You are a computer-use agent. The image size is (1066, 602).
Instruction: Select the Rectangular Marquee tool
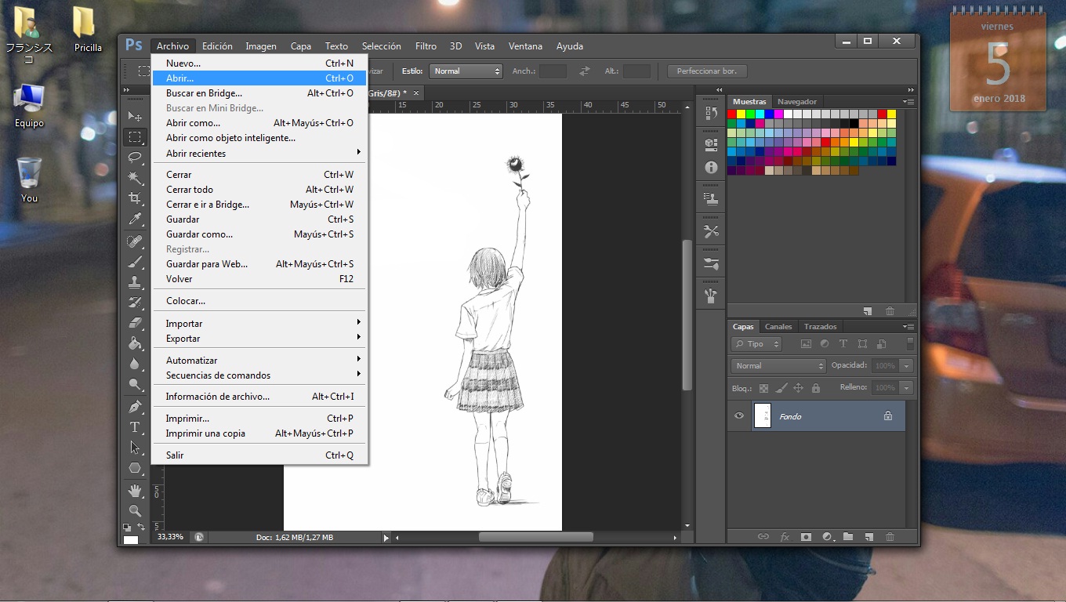[135, 137]
